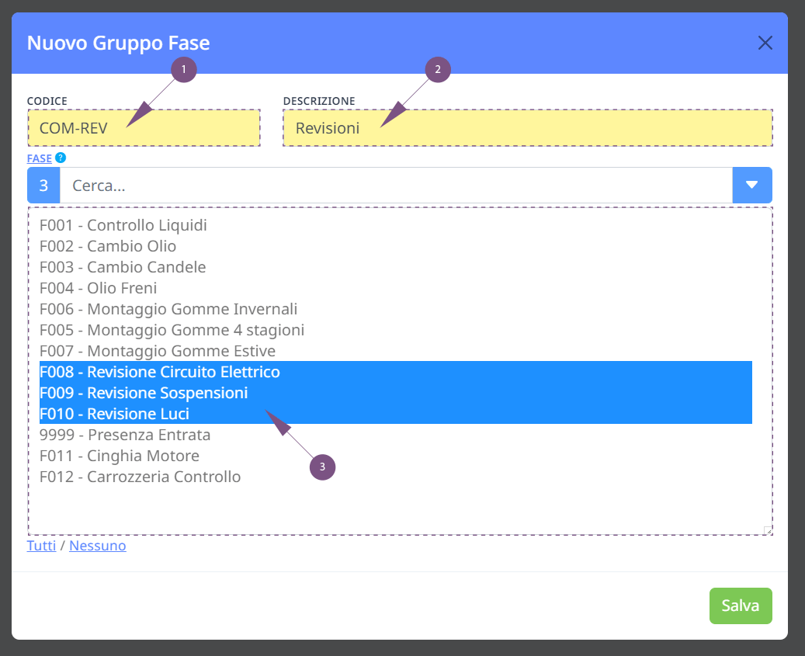Click F010 - Revisione Luci

[396, 414]
